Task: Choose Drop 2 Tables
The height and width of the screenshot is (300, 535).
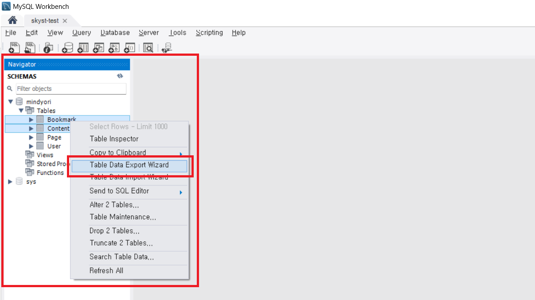Action: point(114,231)
